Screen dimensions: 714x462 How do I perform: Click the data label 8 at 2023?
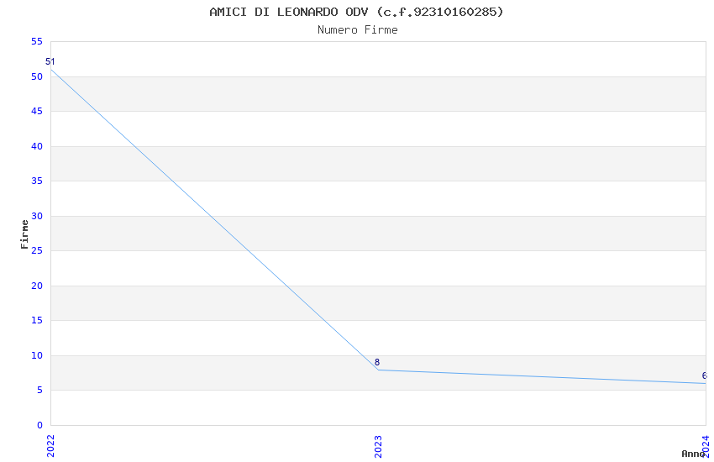(x=377, y=362)
